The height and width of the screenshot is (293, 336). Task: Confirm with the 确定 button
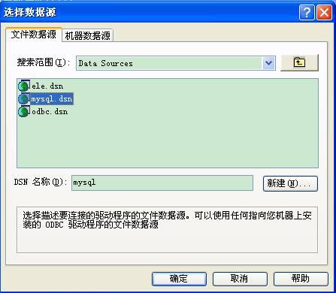[x=179, y=279]
